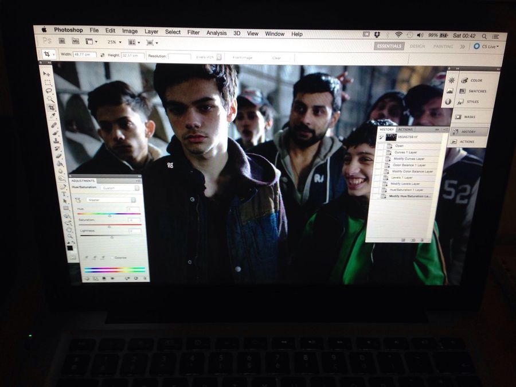Screen dimensions: 516x387
Task: Click the crop Height input field
Action: (132, 56)
